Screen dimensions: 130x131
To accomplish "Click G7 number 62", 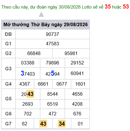I will 24,124.
